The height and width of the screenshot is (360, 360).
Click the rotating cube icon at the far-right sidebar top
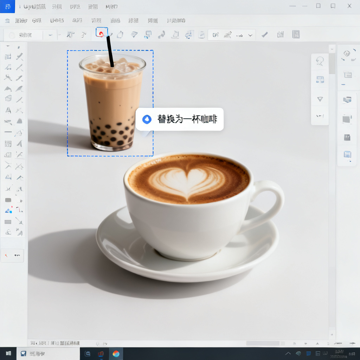click(347, 54)
